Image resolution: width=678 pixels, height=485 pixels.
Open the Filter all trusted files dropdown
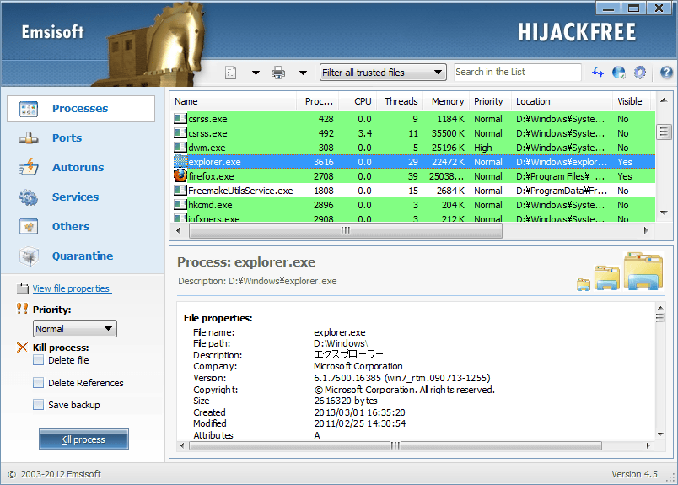(x=382, y=73)
